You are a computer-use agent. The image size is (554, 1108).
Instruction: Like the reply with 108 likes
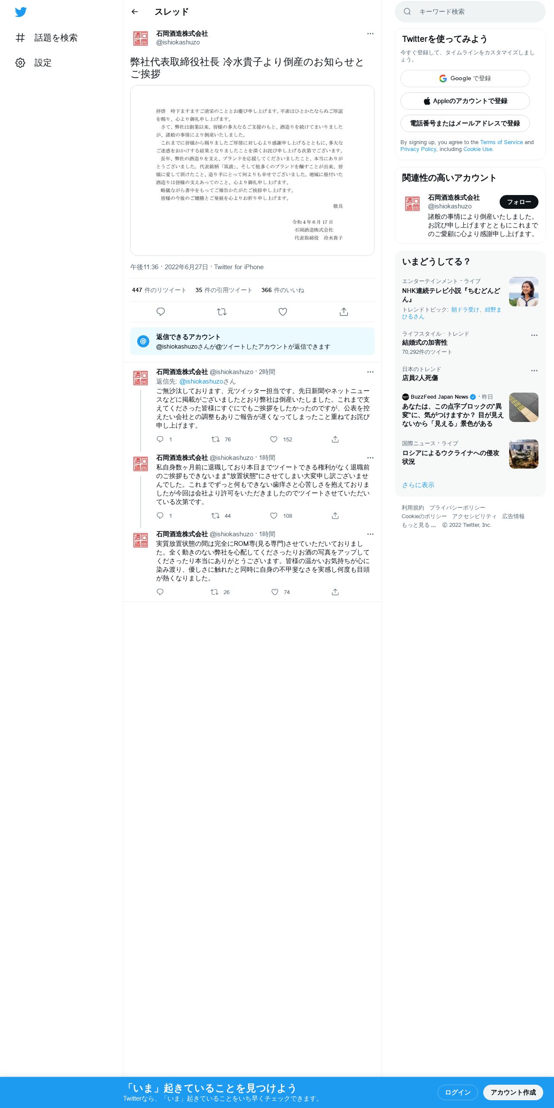click(274, 516)
